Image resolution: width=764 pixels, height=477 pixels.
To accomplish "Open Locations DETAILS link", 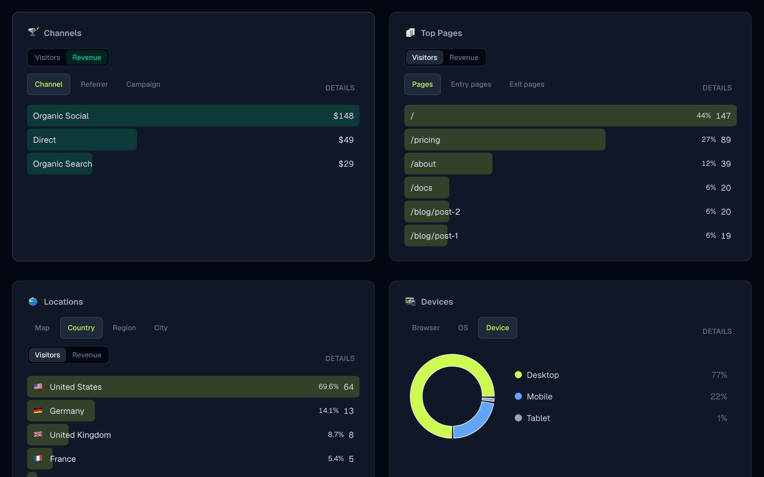I will click(340, 359).
